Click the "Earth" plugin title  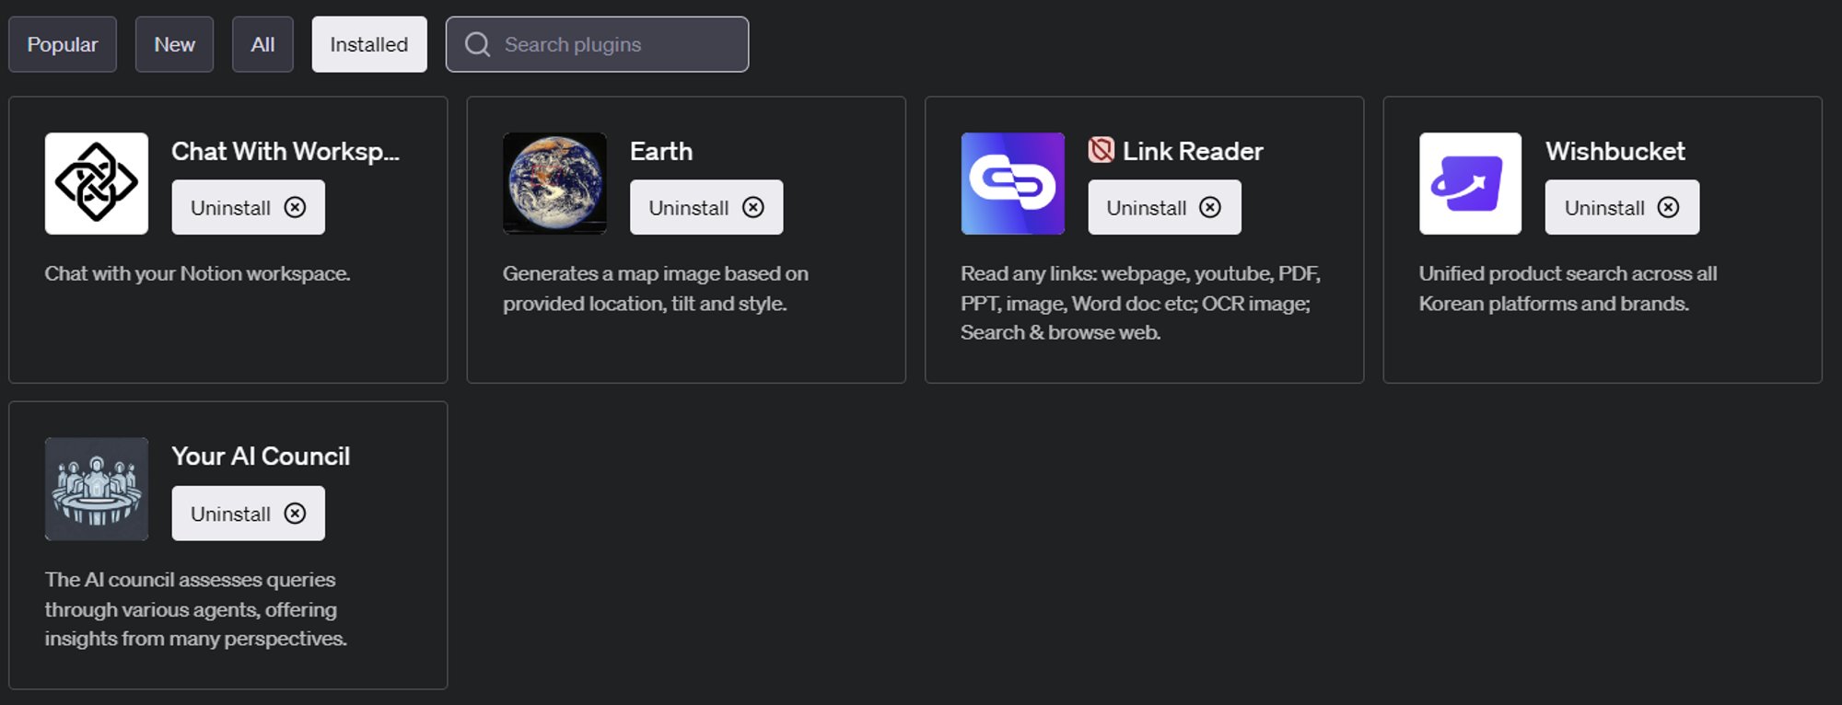click(x=661, y=151)
